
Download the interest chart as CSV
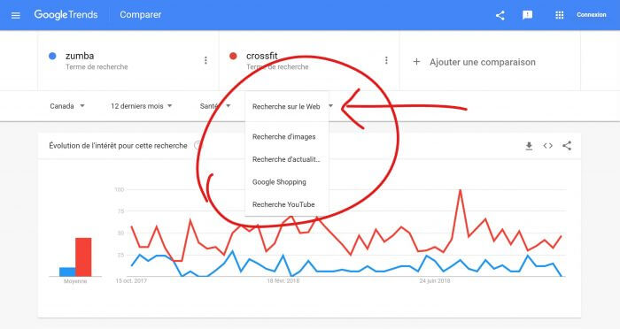pyautogui.click(x=529, y=146)
